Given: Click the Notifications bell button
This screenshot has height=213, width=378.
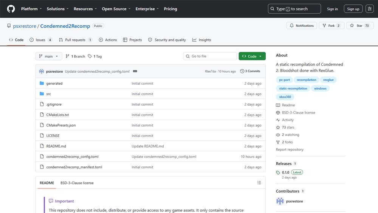Looking at the screenshot, I should click(x=302, y=26).
